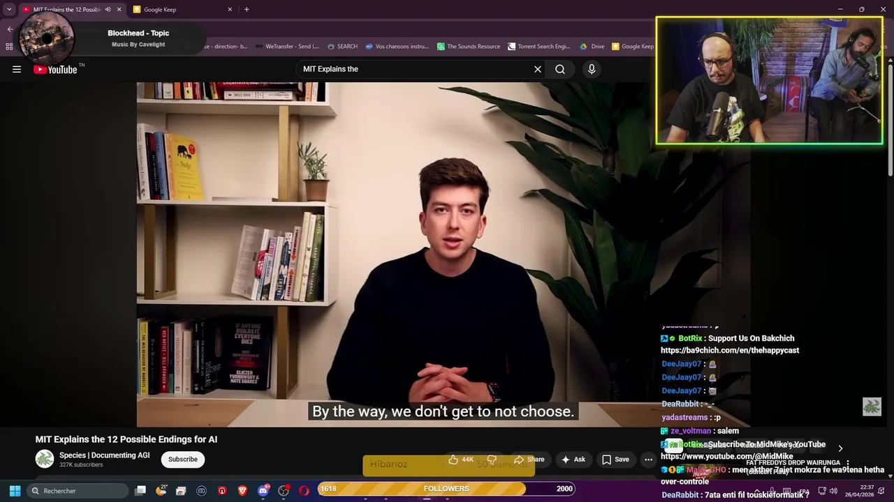Click chat username ze_voltman
This screenshot has width=894, height=502.
[x=691, y=431]
